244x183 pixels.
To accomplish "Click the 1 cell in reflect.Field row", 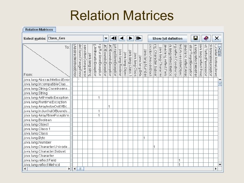I will [180, 160].
